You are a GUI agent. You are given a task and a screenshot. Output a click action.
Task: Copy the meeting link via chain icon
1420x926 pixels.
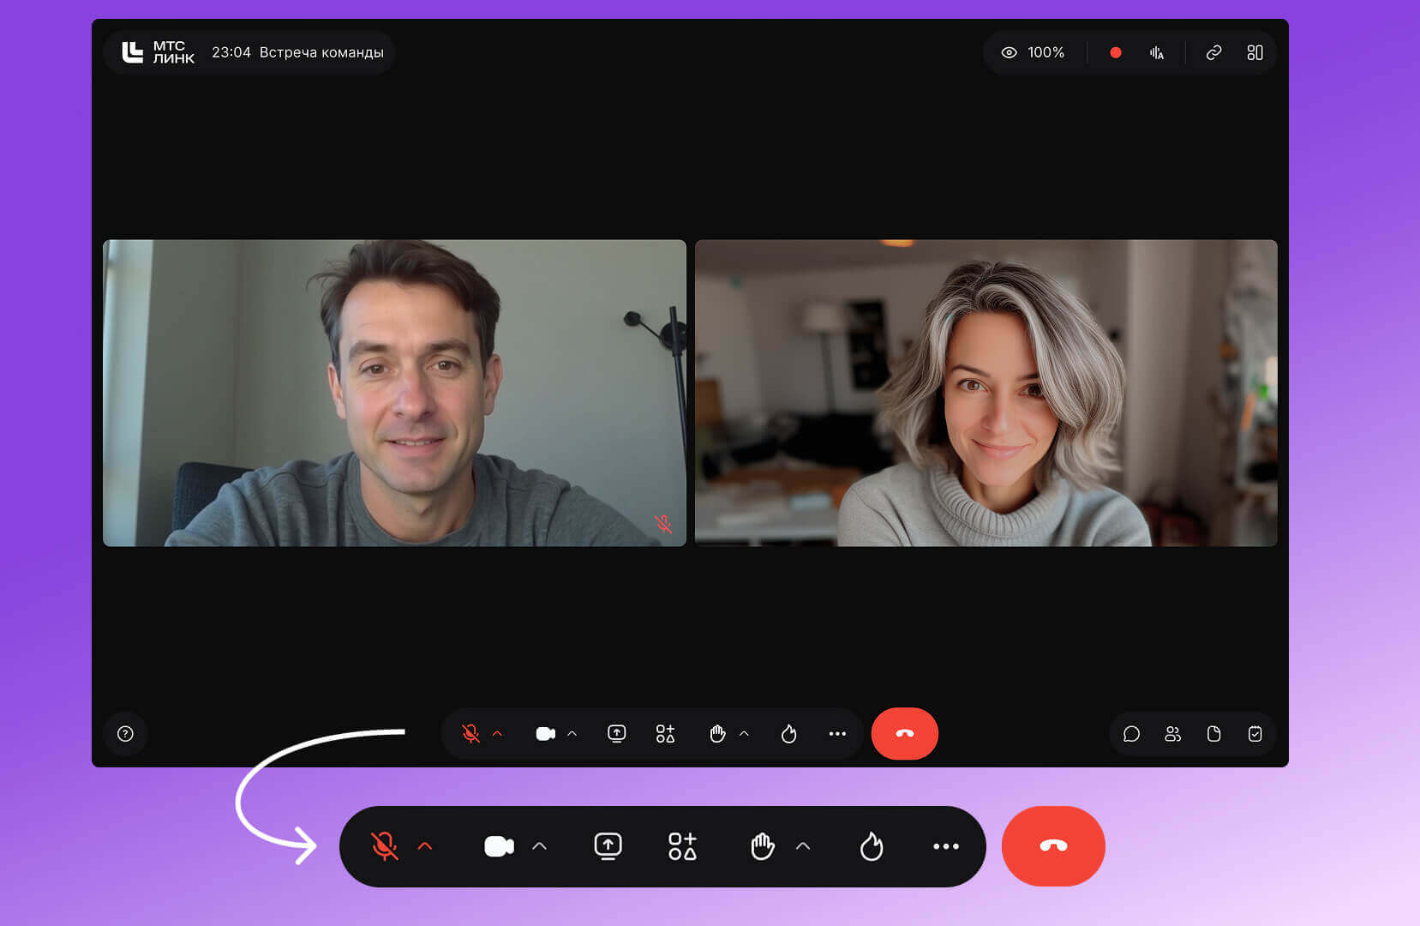1213,52
